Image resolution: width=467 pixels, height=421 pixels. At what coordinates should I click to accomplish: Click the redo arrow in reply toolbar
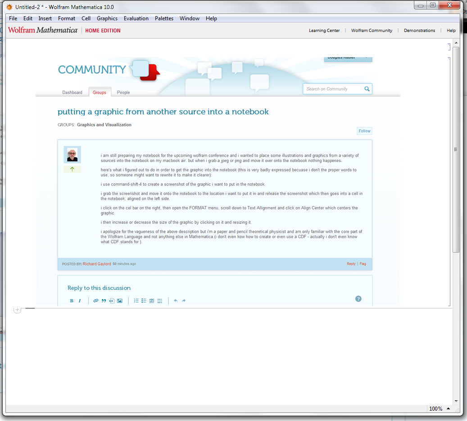[184, 301]
